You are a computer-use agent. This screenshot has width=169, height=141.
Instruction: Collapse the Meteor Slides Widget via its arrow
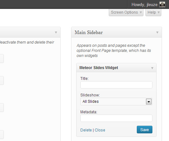click(152, 68)
